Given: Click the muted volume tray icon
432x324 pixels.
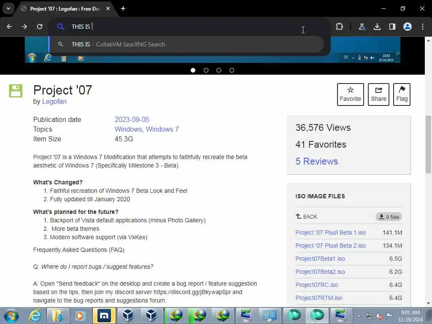Looking at the screenshot, I should (x=379, y=316).
